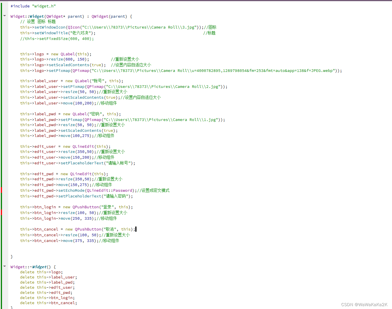Click the red gutter marker near btn_login resize line
Image resolution: width=392 pixels, height=309 pixels.
pos(1,212)
